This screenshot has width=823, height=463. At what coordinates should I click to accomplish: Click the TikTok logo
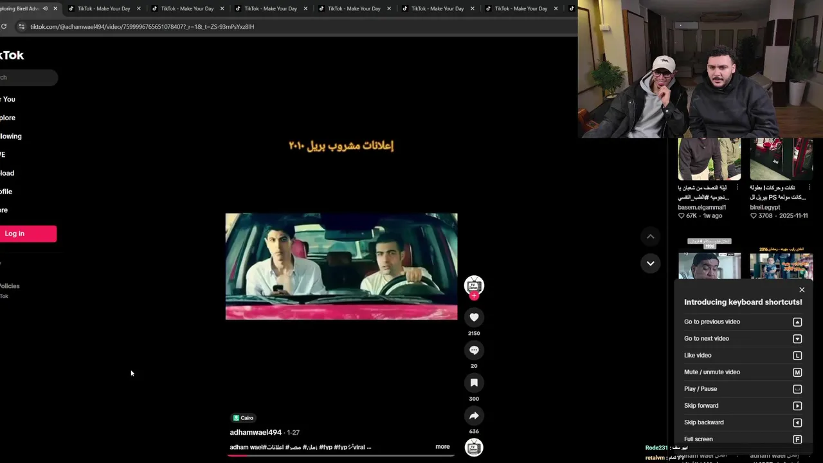click(12, 55)
